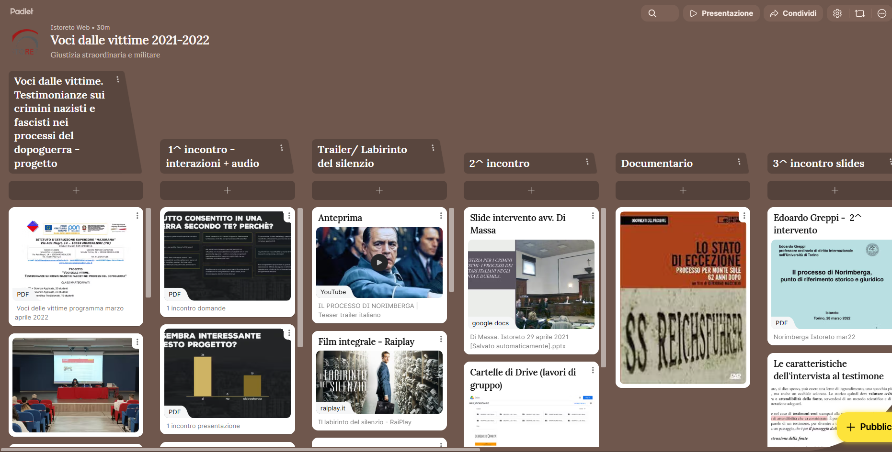This screenshot has height=452, width=892.
Task: Add post under Documentario column
Action: point(683,190)
